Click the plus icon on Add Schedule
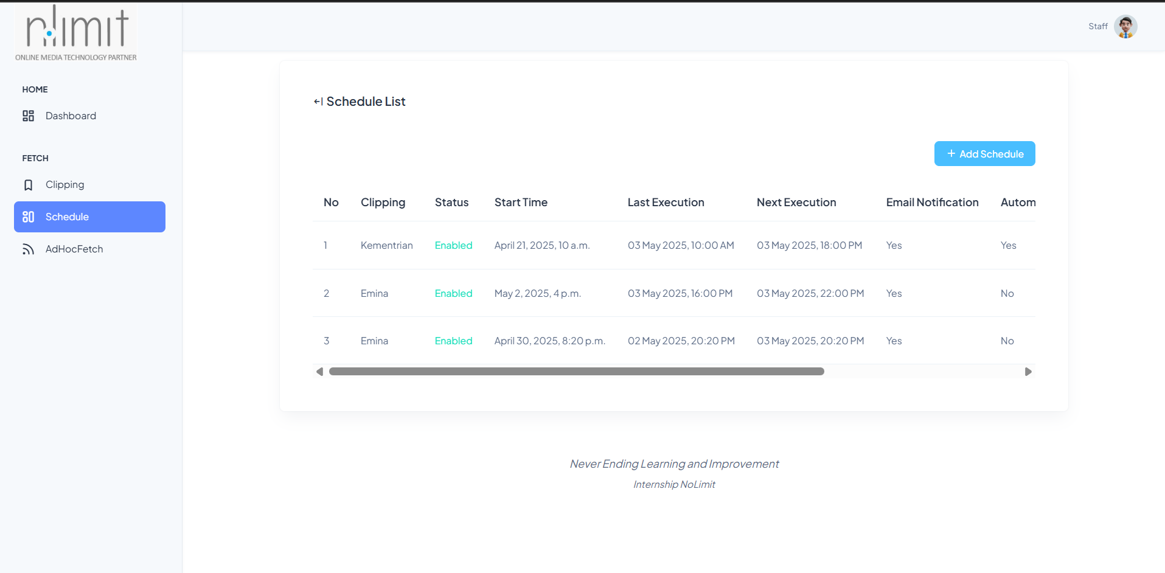Screen dimensions: 1165x573 951,154
